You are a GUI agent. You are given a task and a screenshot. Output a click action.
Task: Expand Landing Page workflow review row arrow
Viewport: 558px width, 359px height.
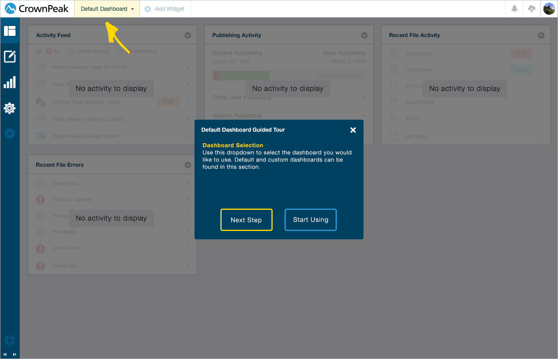point(188,102)
